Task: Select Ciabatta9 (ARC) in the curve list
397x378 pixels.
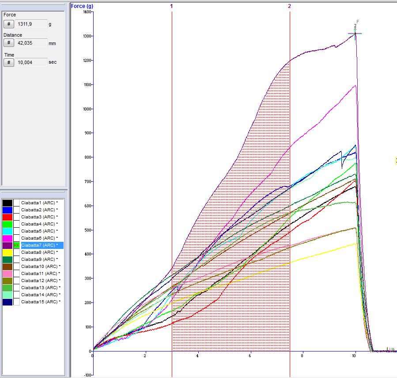Action: (39, 260)
